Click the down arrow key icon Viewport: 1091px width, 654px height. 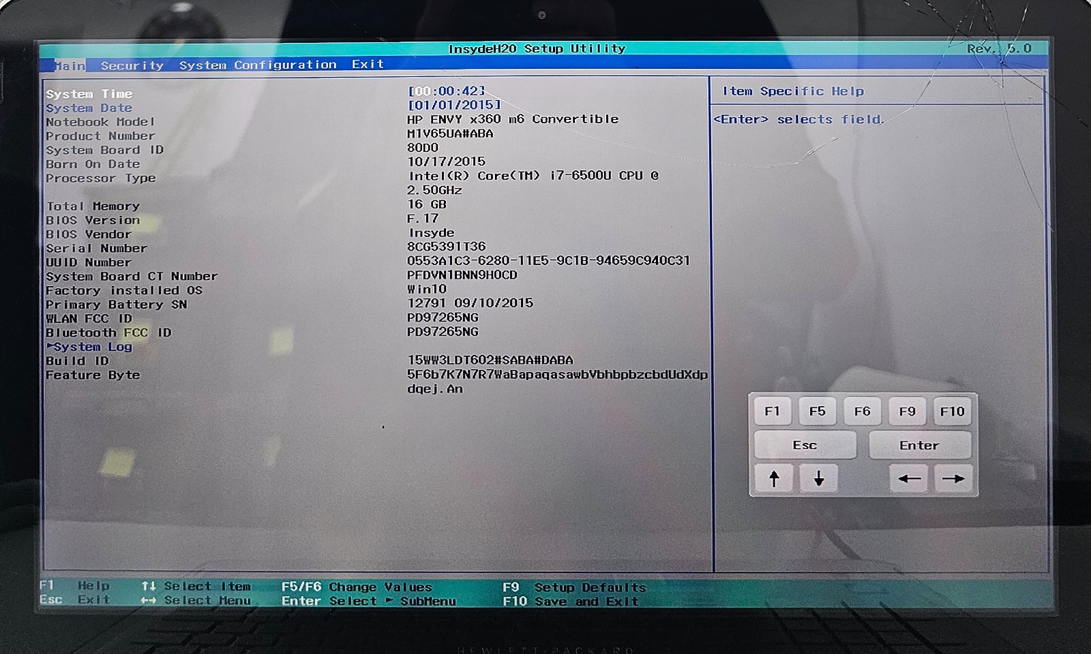tap(819, 478)
